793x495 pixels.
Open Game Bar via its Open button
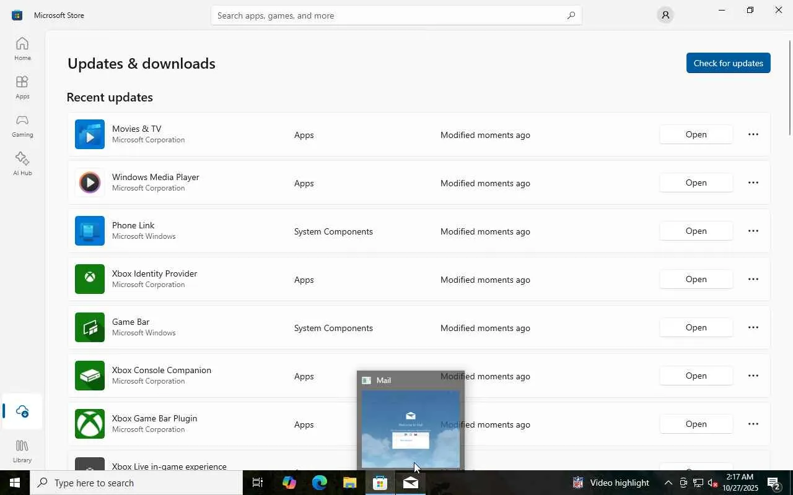click(696, 327)
